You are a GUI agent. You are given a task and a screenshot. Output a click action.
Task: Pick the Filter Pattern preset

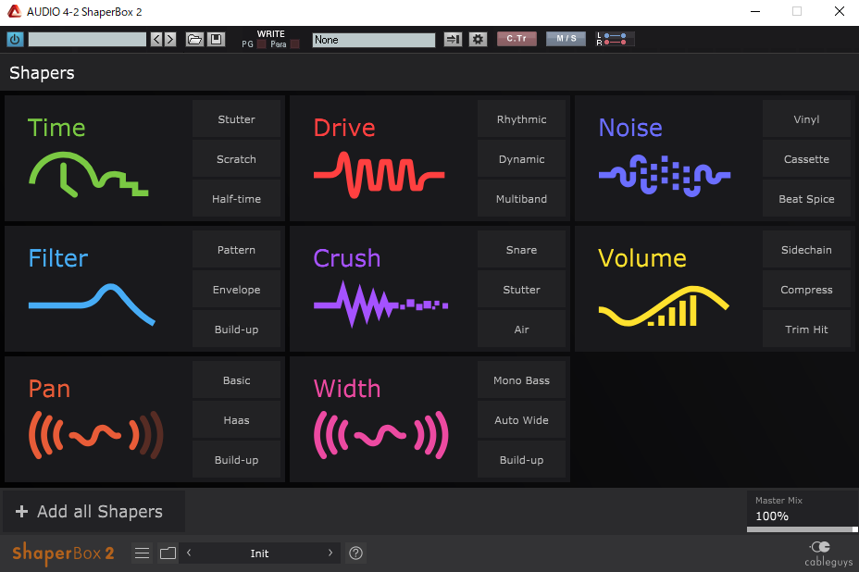[237, 249]
